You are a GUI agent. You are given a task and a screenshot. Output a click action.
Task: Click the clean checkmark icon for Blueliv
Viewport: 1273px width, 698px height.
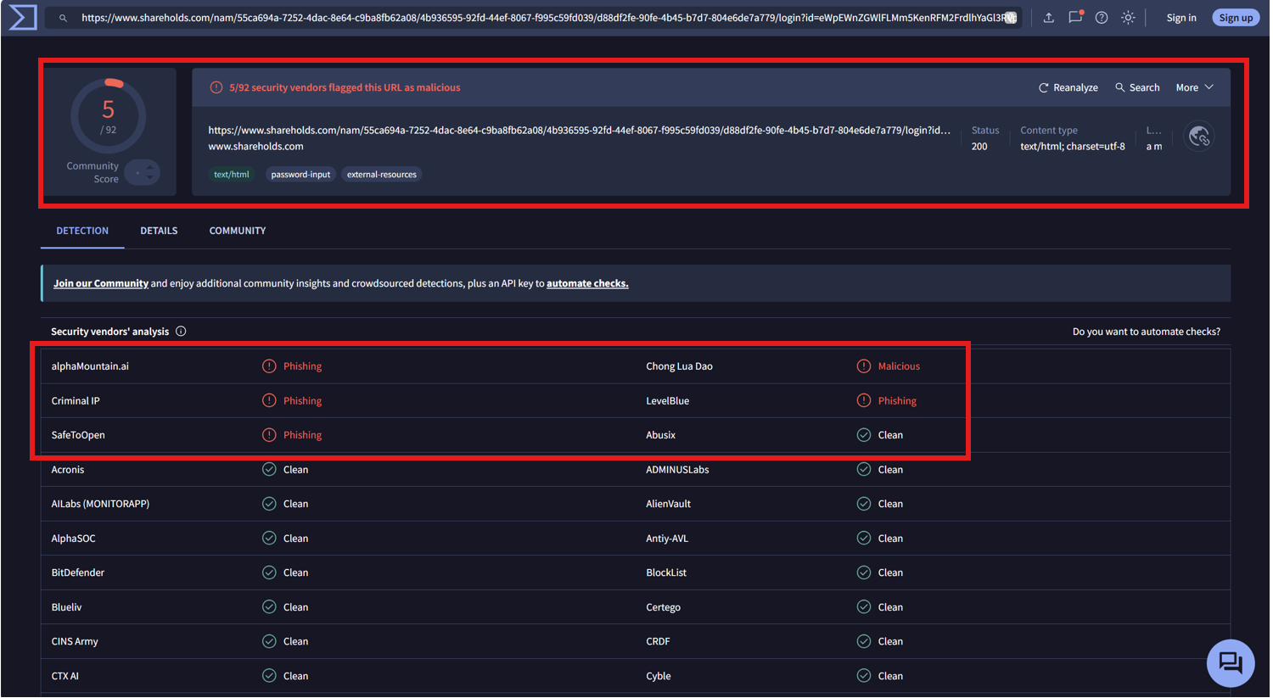(x=269, y=607)
